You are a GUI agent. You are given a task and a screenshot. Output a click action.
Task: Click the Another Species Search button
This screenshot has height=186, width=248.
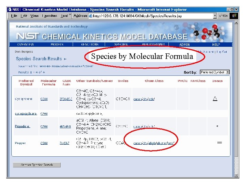(x=37, y=165)
